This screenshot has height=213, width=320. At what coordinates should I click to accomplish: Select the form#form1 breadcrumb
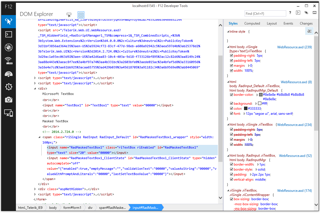point(72,208)
